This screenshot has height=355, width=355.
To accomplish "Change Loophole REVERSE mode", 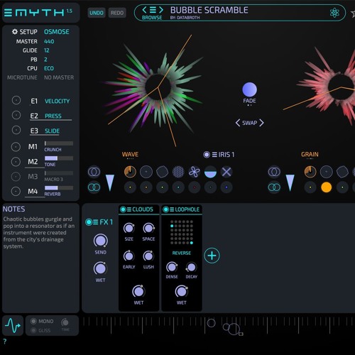I will click(181, 253).
